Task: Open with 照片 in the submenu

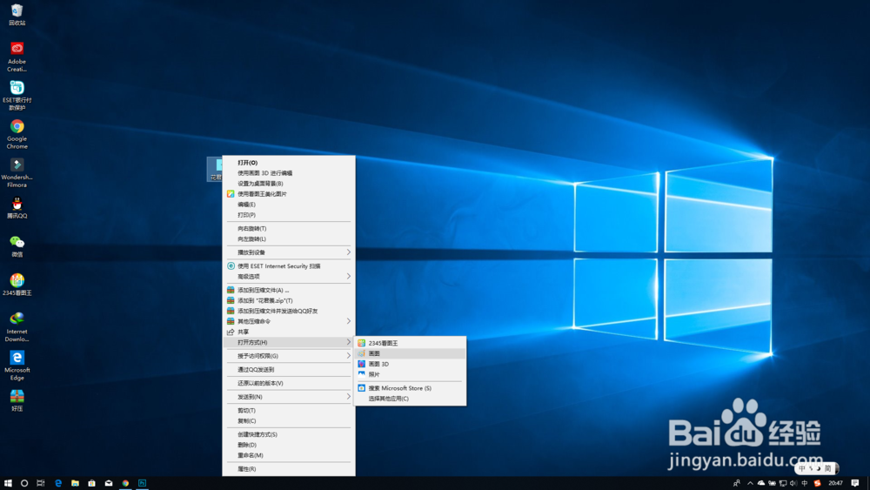Action: coord(410,374)
